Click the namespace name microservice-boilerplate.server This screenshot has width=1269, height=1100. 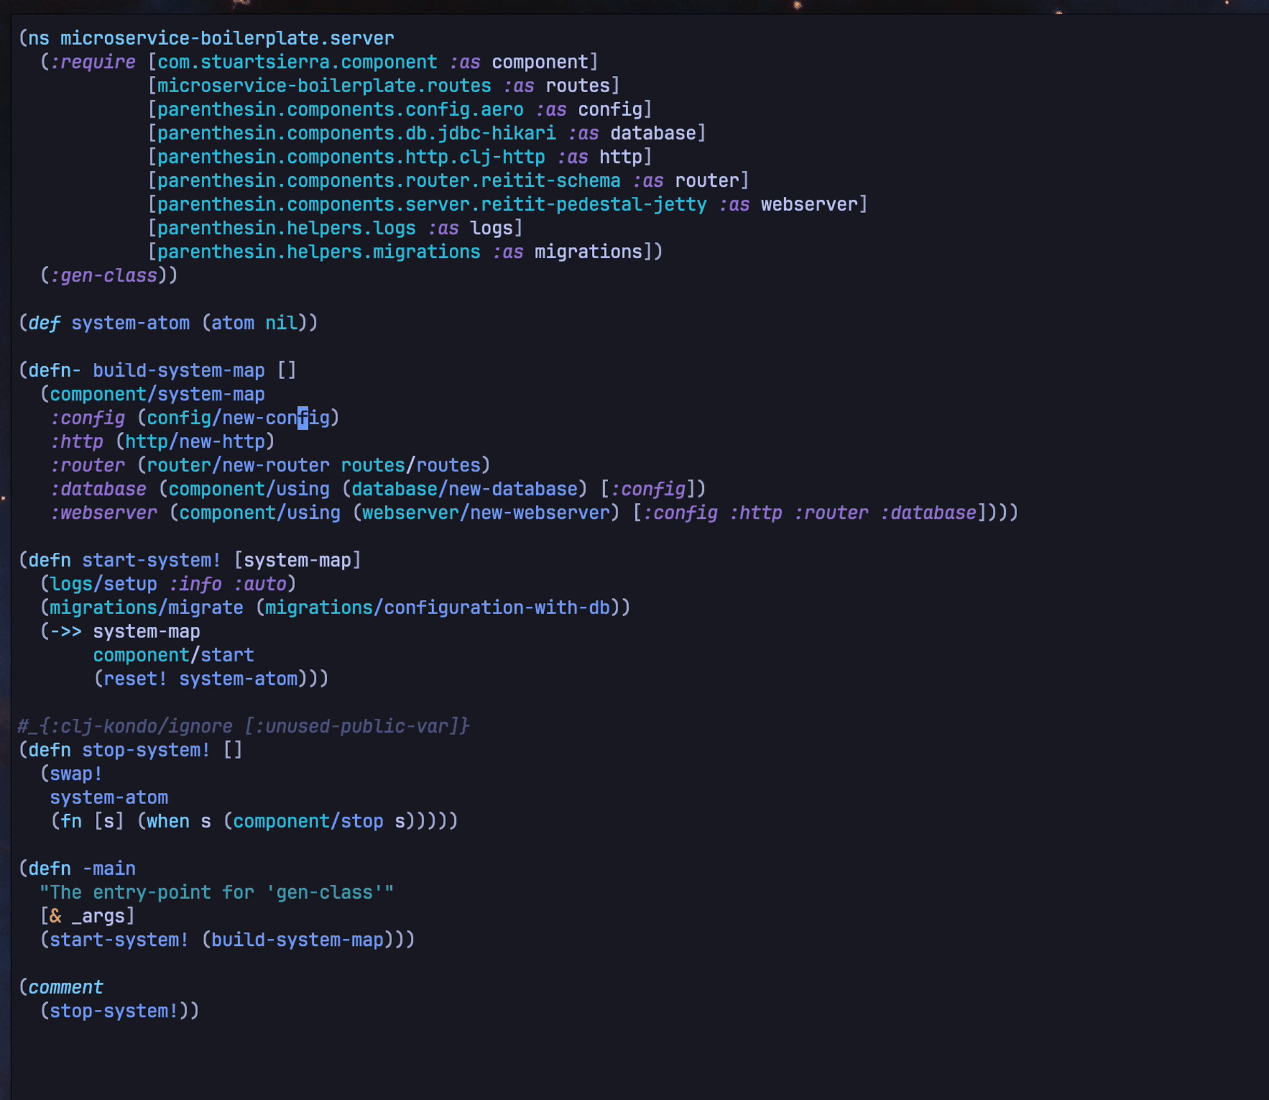tap(227, 38)
